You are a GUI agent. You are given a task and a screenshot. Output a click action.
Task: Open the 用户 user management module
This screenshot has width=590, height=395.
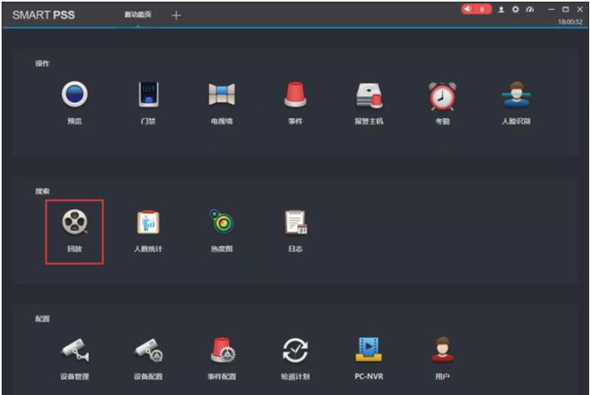(442, 351)
